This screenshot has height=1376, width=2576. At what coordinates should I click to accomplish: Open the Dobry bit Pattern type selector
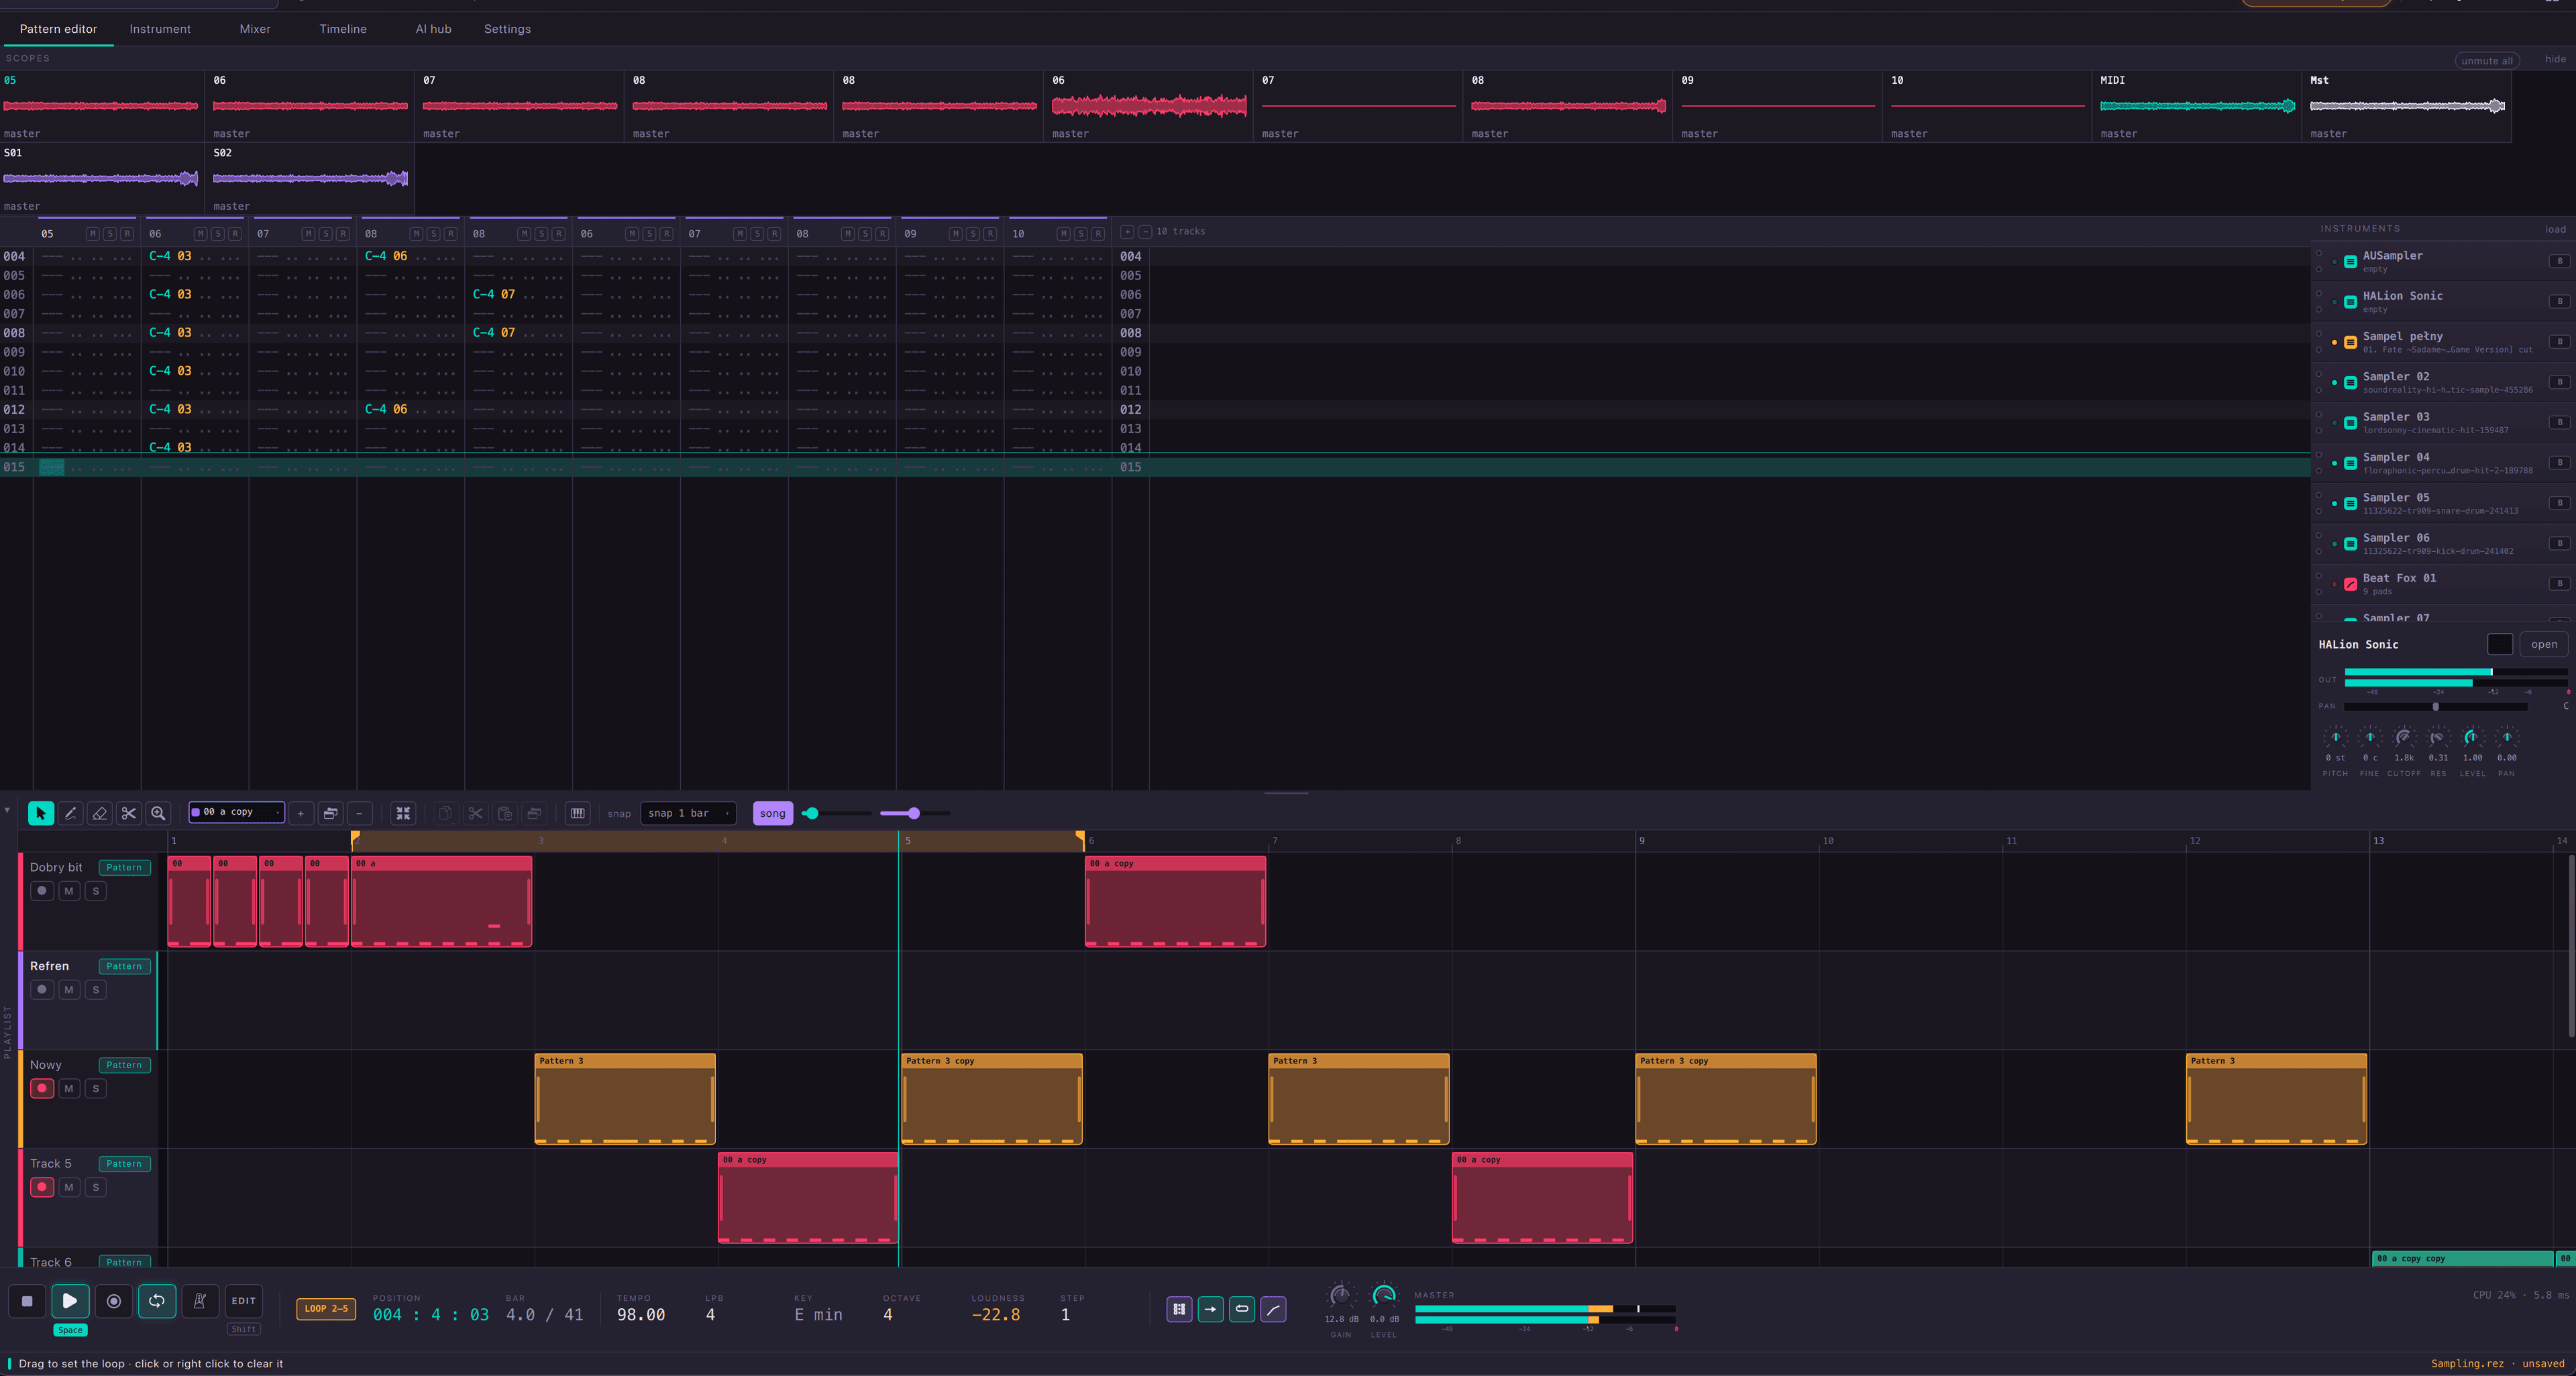click(125, 868)
